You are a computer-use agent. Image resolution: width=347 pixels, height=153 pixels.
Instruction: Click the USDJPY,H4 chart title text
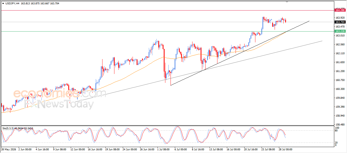click(13, 4)
